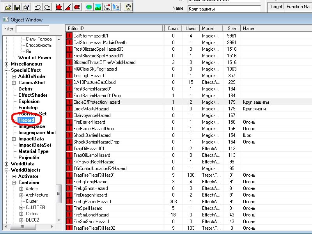The image size is (312, 234).
Task: Sort list by Editor ID column
Action: point(113,28)
